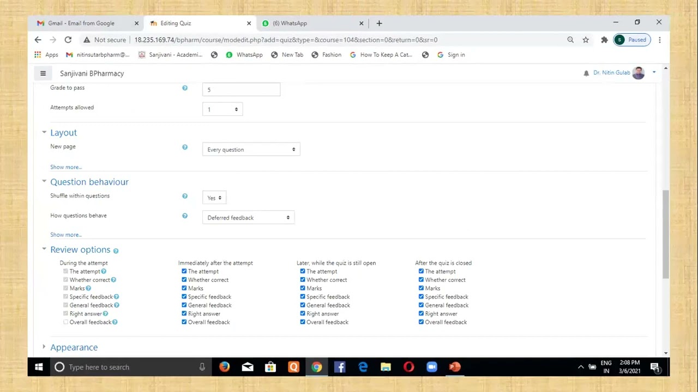Open File Explorer from taskbar
This screenshot has height=392, width=698.
coord(386,367)
